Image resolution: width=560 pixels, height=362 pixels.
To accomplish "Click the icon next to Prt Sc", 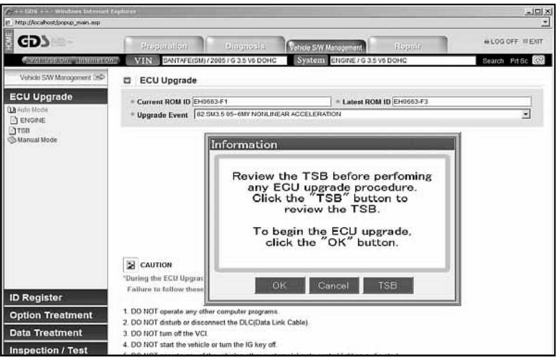I will [x=538, y=61].
